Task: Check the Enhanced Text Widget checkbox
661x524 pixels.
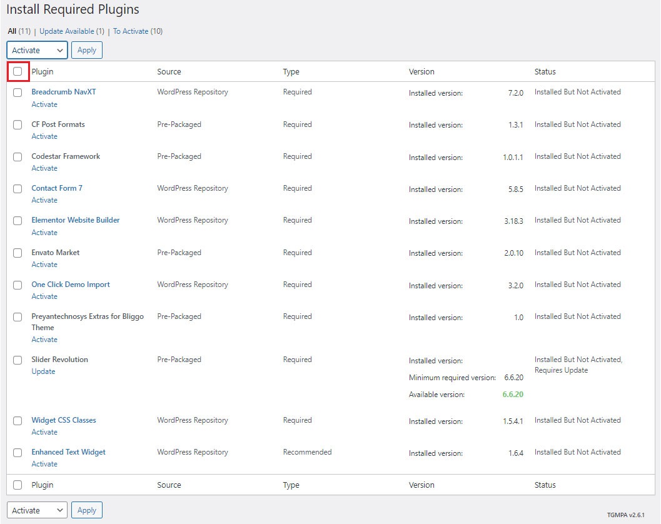Action: coord(18,453)
